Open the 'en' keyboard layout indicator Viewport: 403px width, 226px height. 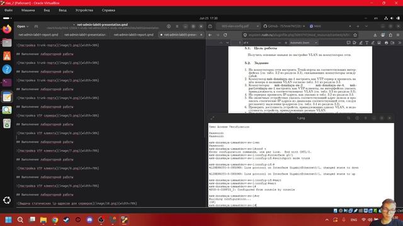click(376, 18)
